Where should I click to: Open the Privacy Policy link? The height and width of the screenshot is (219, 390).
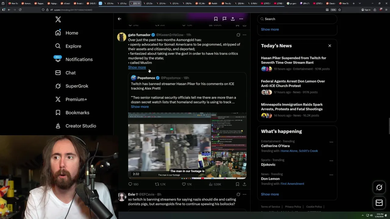293,207
